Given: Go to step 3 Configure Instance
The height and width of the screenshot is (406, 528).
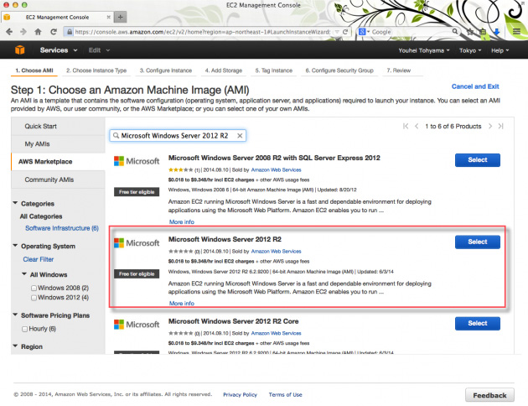Looking at the screenshot, I should pos(166,70).
